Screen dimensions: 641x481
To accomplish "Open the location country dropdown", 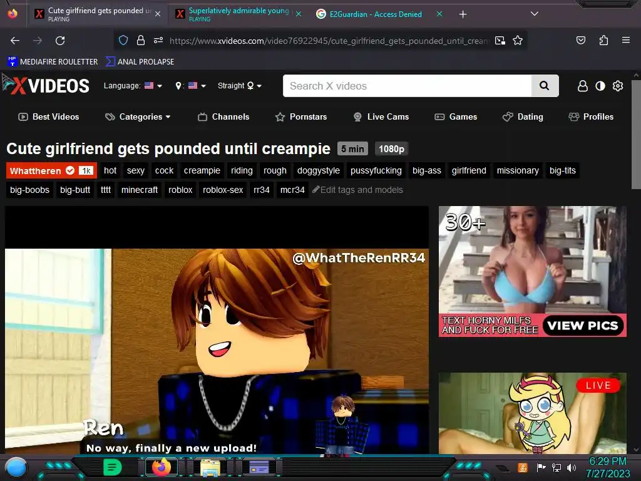I will coord(190,85).
